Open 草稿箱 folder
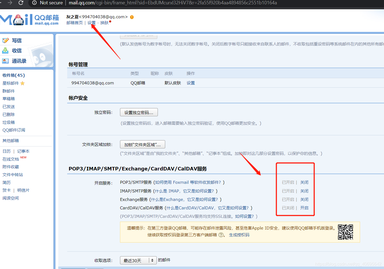The image size is (384, 269). [9, 99]
